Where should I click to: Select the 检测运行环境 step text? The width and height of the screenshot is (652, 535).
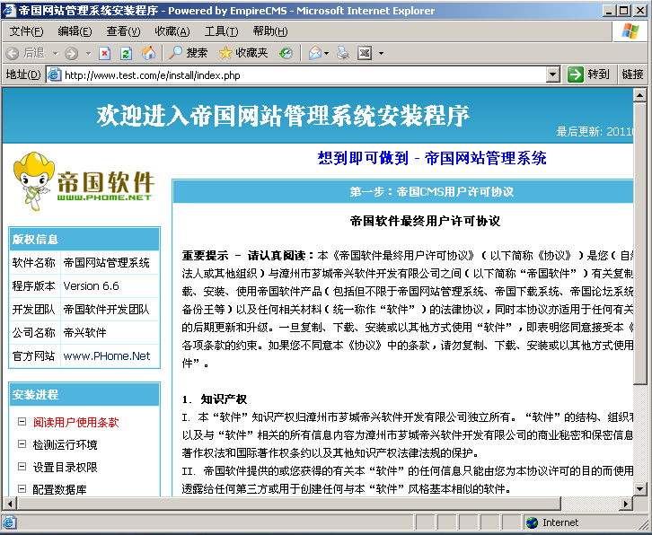(x=66, y=445)
